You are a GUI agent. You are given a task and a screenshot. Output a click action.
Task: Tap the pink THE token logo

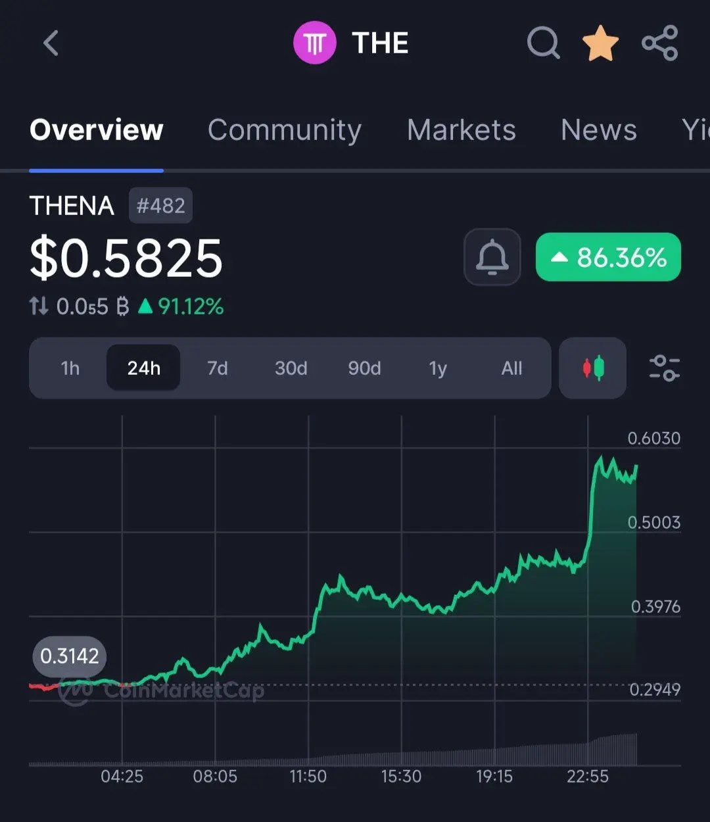coord(314,43)
